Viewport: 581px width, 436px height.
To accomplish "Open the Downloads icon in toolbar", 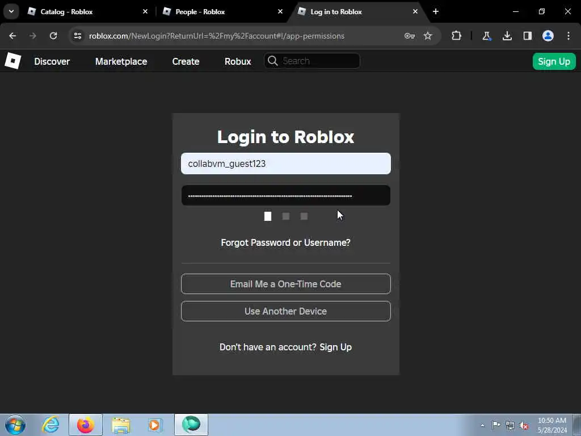I will coord(507,36).
